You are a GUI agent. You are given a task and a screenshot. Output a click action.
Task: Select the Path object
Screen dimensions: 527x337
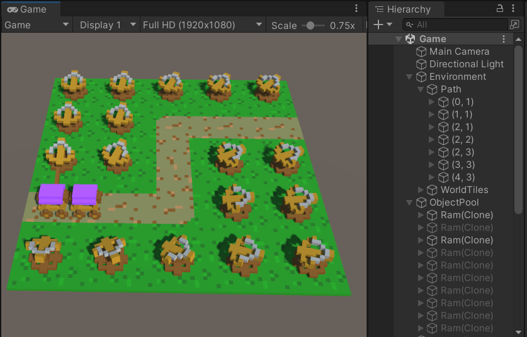[451, 89]
